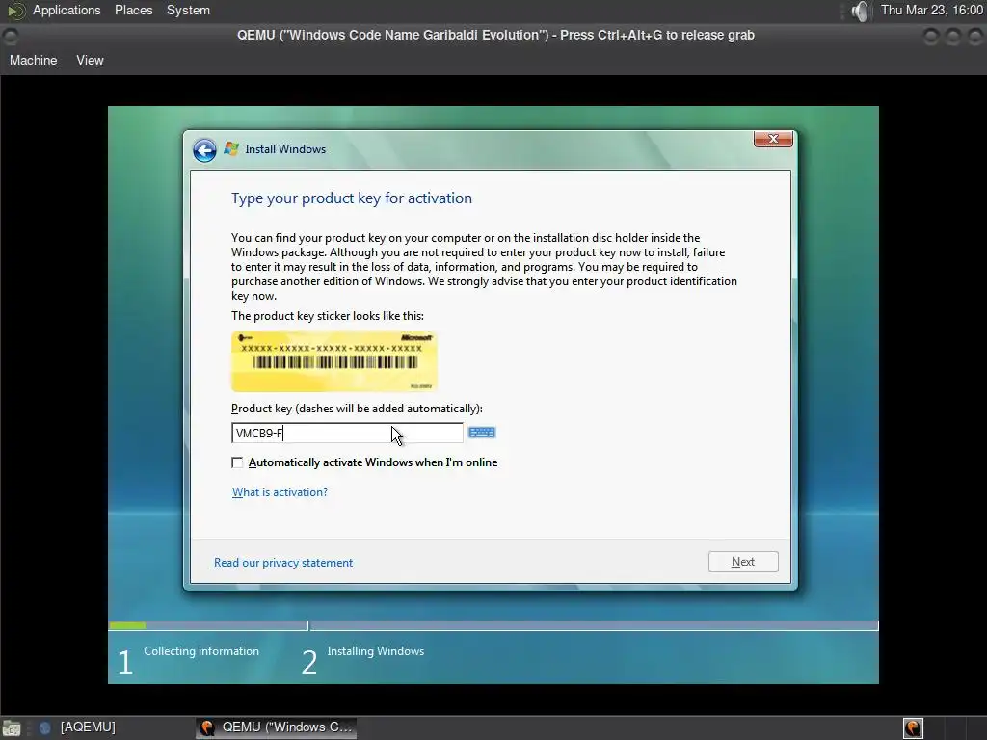Open the View menu in QEMU
The image size is (987, 740).
coord(90,61)
